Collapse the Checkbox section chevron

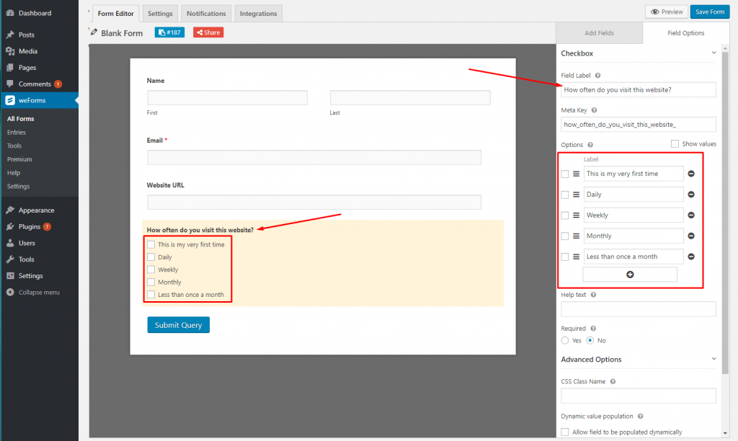click(713, 53)
